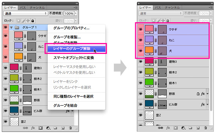216x133 pixels.
Task: Create adjustment layer in right panel footer
Action: [183, 128]
